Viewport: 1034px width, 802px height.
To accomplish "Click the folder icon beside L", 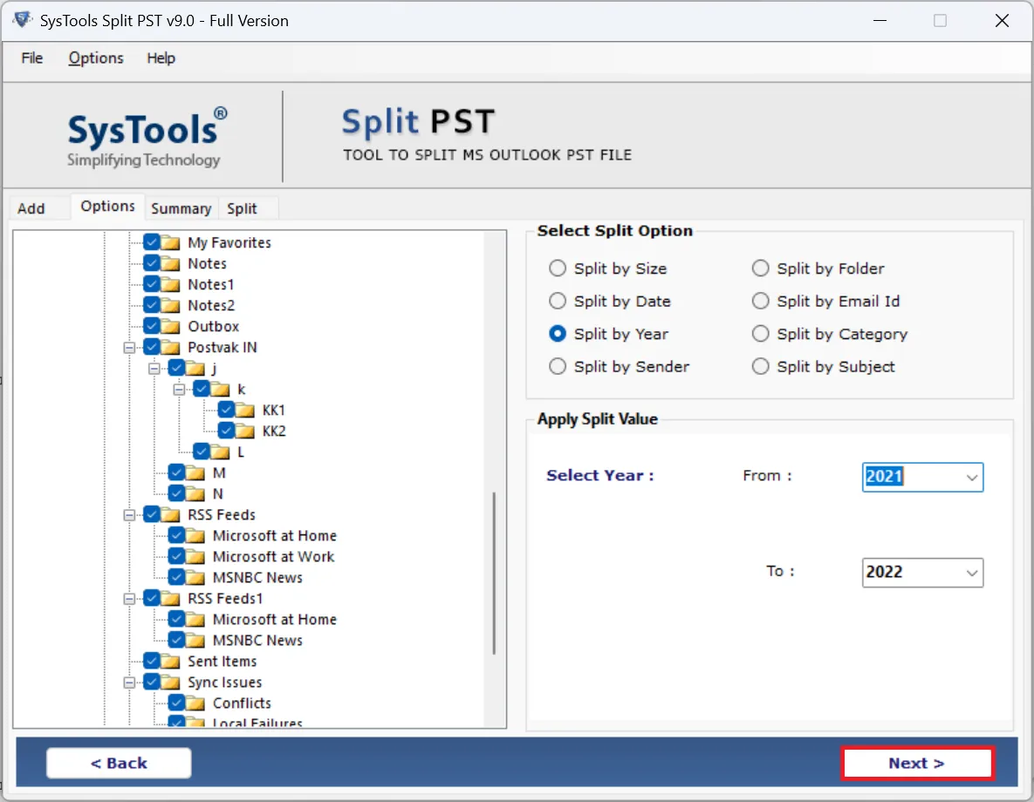I will pyautogui.click(x=220, y=452).
